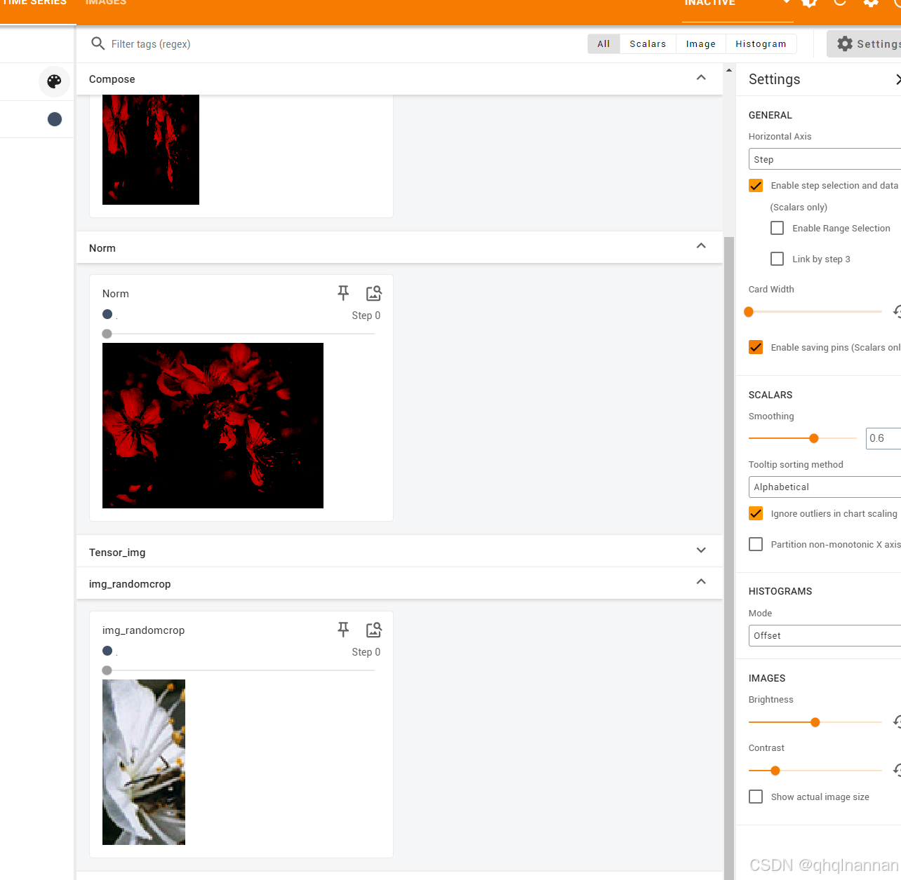Click the Brightness slider handle
901x880 pixels.
coord(815,722)
